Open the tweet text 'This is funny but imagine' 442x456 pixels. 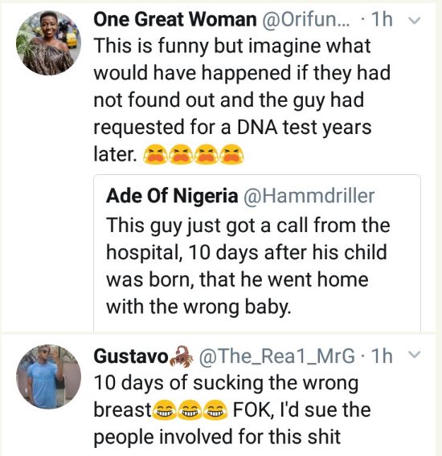click(x=242, y=100)
